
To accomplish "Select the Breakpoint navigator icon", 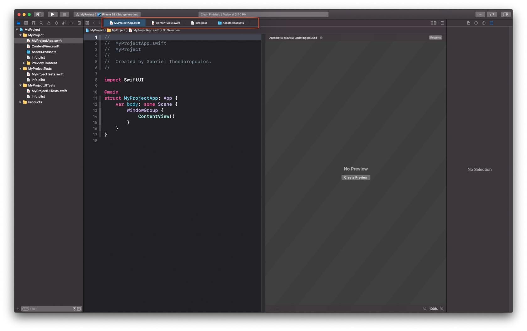I will click(x=72, y=23).
